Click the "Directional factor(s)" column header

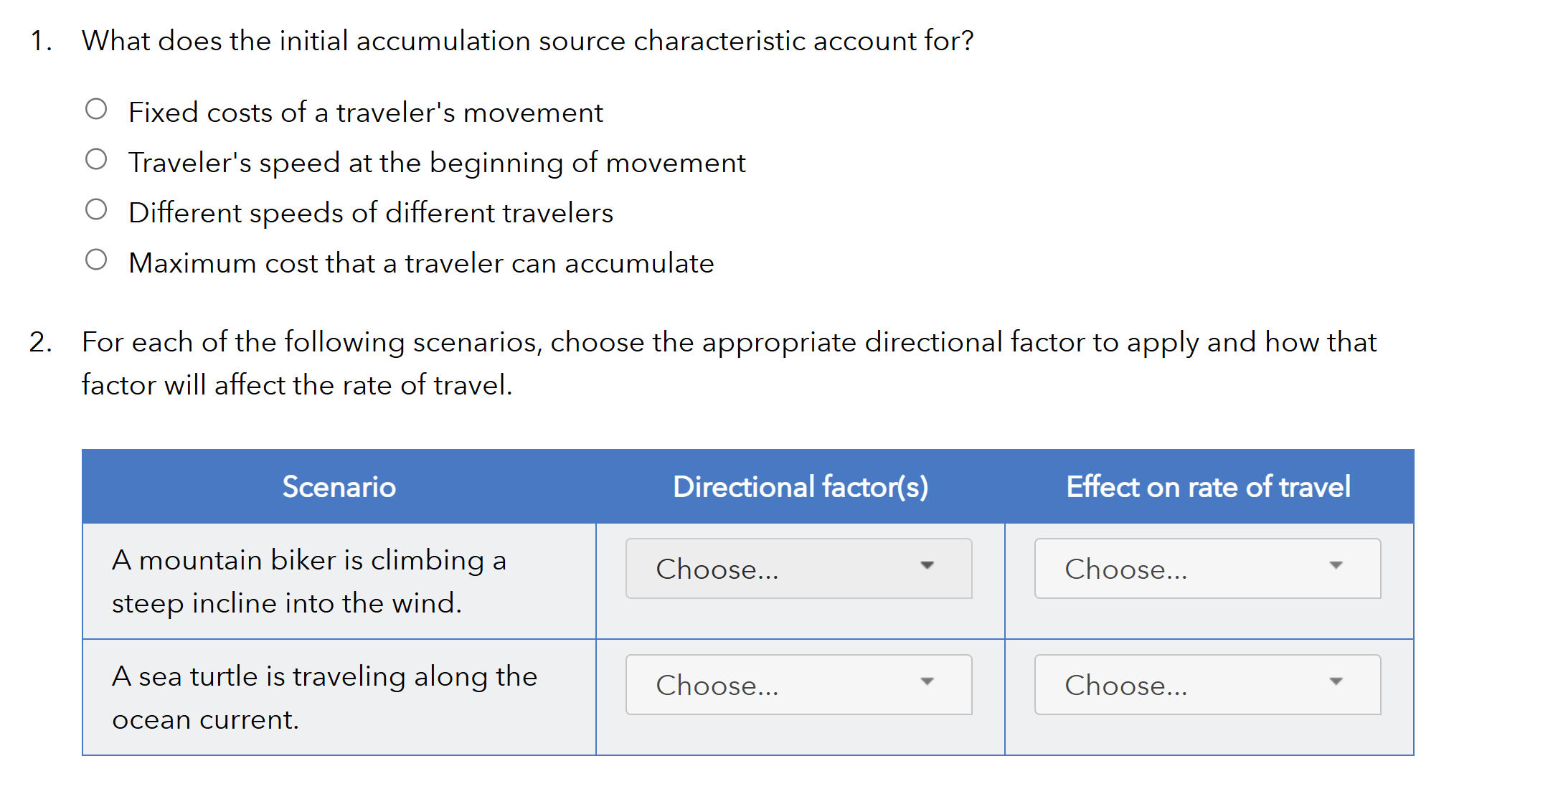point(801,486)
